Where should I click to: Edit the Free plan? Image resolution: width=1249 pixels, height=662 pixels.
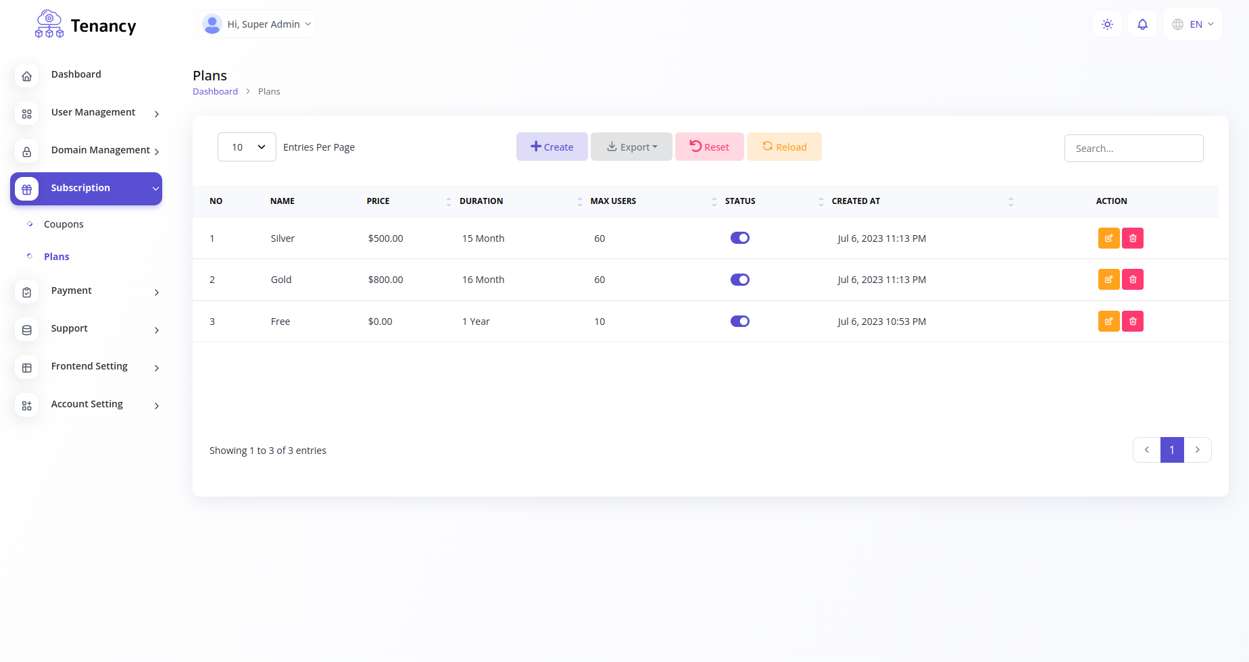(x=1109, y=322)
